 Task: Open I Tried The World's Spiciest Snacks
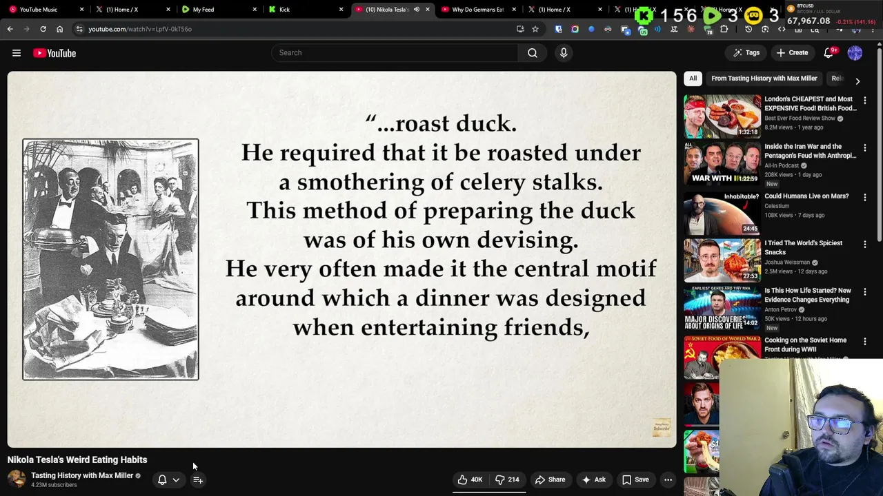[803, 247]
